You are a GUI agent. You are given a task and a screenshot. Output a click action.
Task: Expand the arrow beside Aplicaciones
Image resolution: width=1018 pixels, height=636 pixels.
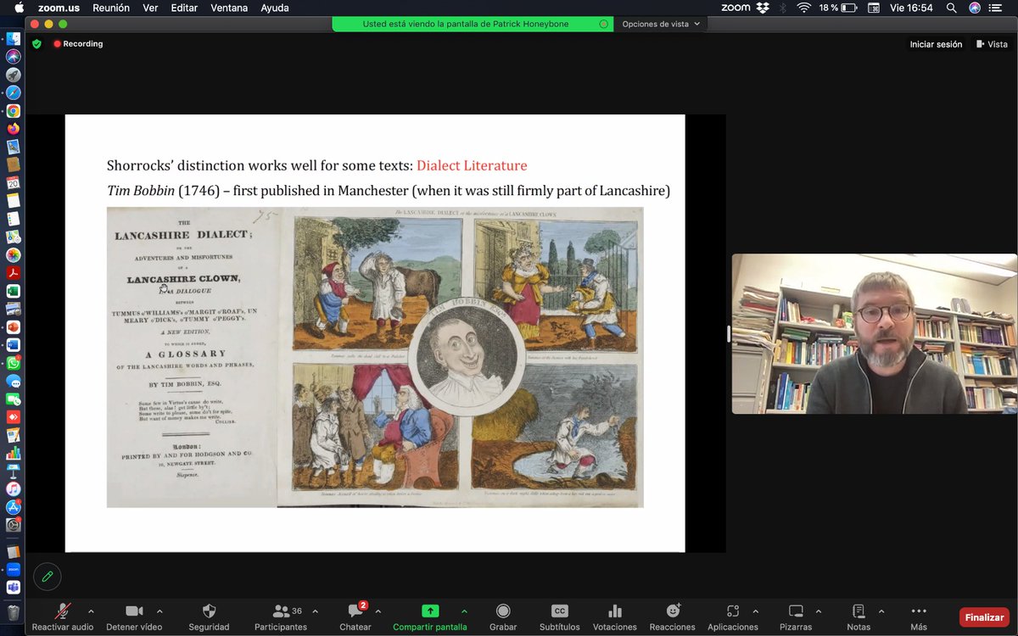click(x=756, y=611)
